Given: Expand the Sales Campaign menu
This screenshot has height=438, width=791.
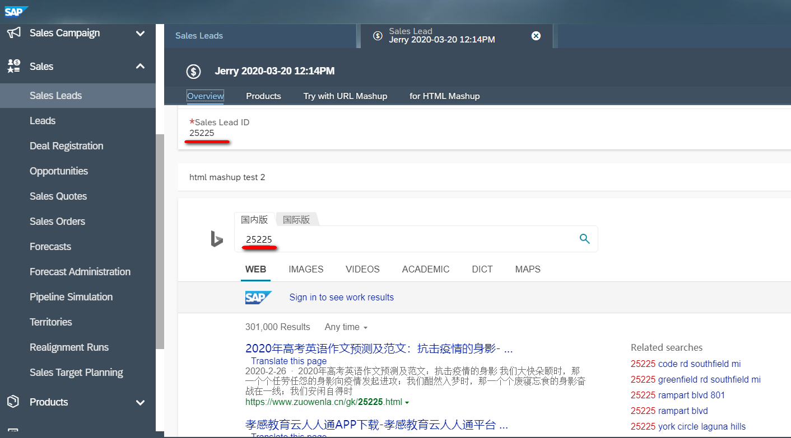Looking at the screenshot, I should [140, 34].
